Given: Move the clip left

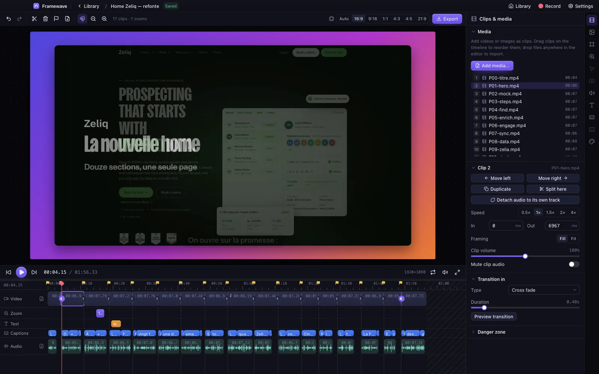Looking at the screenshot, I should tap(498, 178).
